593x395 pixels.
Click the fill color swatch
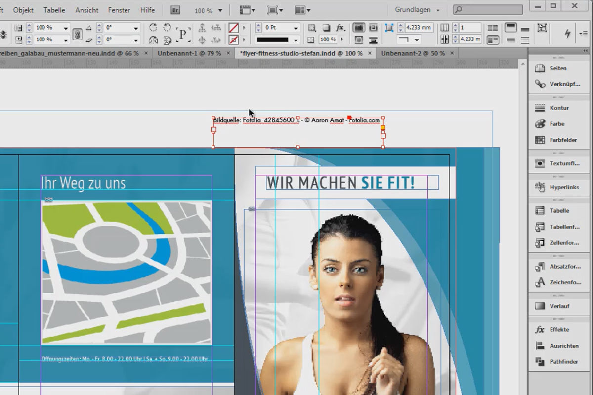[x=233, y=28]
